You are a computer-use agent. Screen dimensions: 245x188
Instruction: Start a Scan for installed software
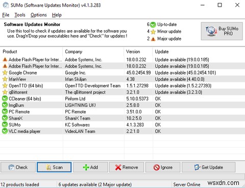coord(54,167)
